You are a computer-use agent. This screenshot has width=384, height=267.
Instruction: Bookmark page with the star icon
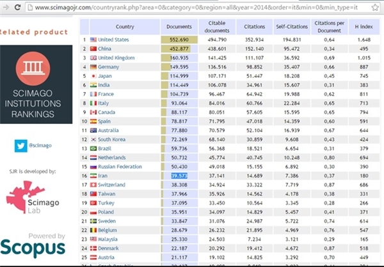(375, 7)
